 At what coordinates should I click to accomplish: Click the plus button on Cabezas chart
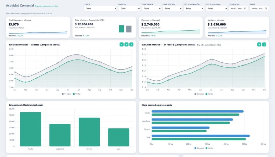click(x=126, y=44)
